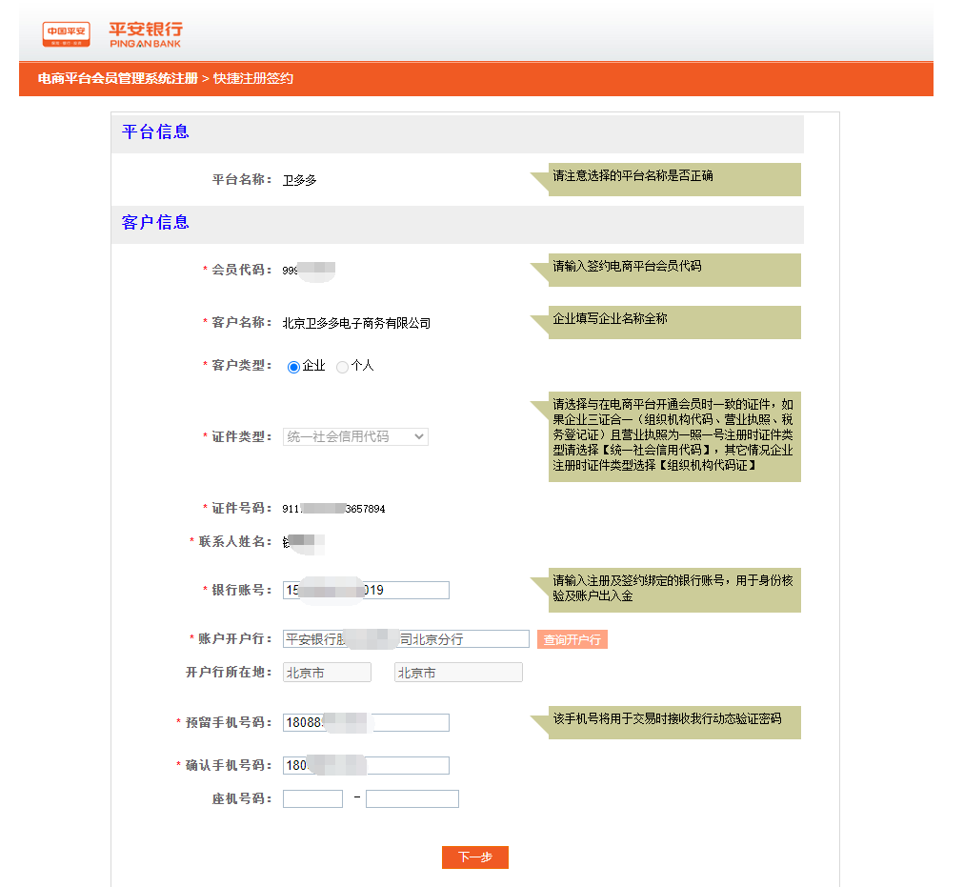964x887 pixels.
Task: Select the 个人 customer type radio button
Action: click(342, 367)
